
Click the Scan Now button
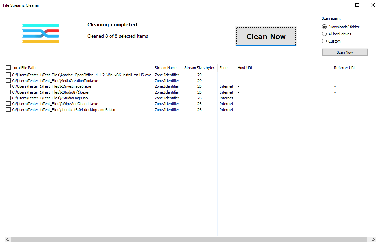tap(345, 52)
